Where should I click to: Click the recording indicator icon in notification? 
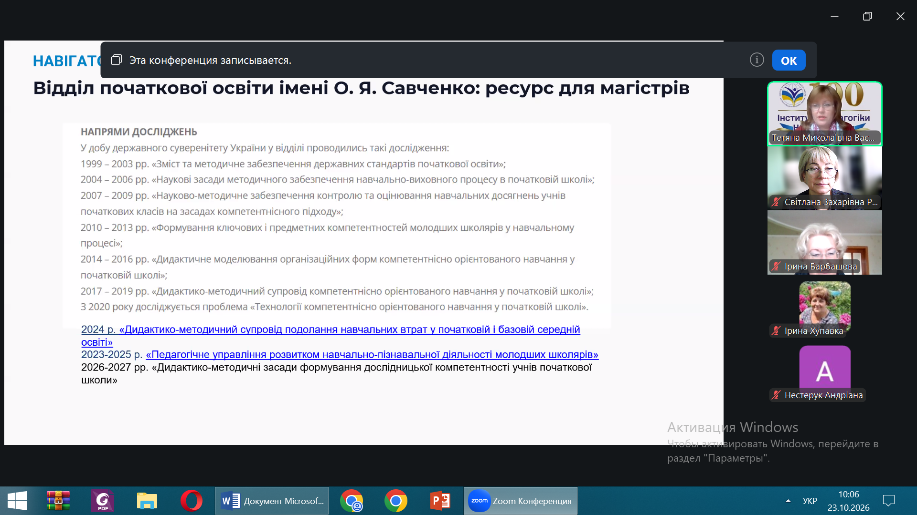point(117,60)
